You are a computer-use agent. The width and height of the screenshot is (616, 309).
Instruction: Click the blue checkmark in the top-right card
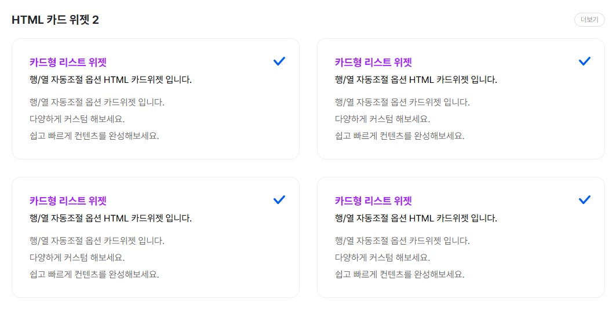[584, 61]
